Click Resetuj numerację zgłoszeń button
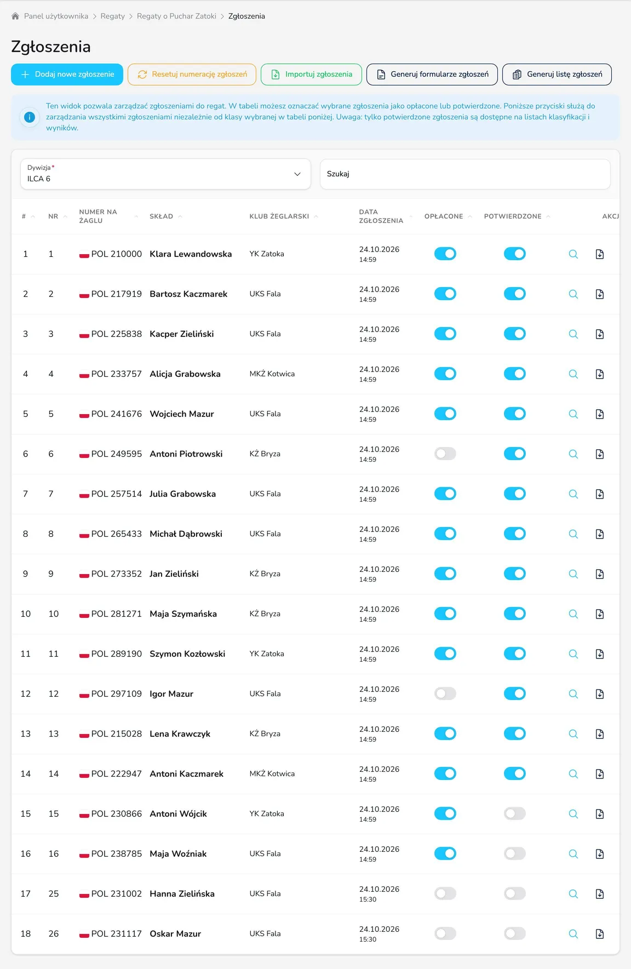Screen dimensions: 631x969 (x=192, y=74)
